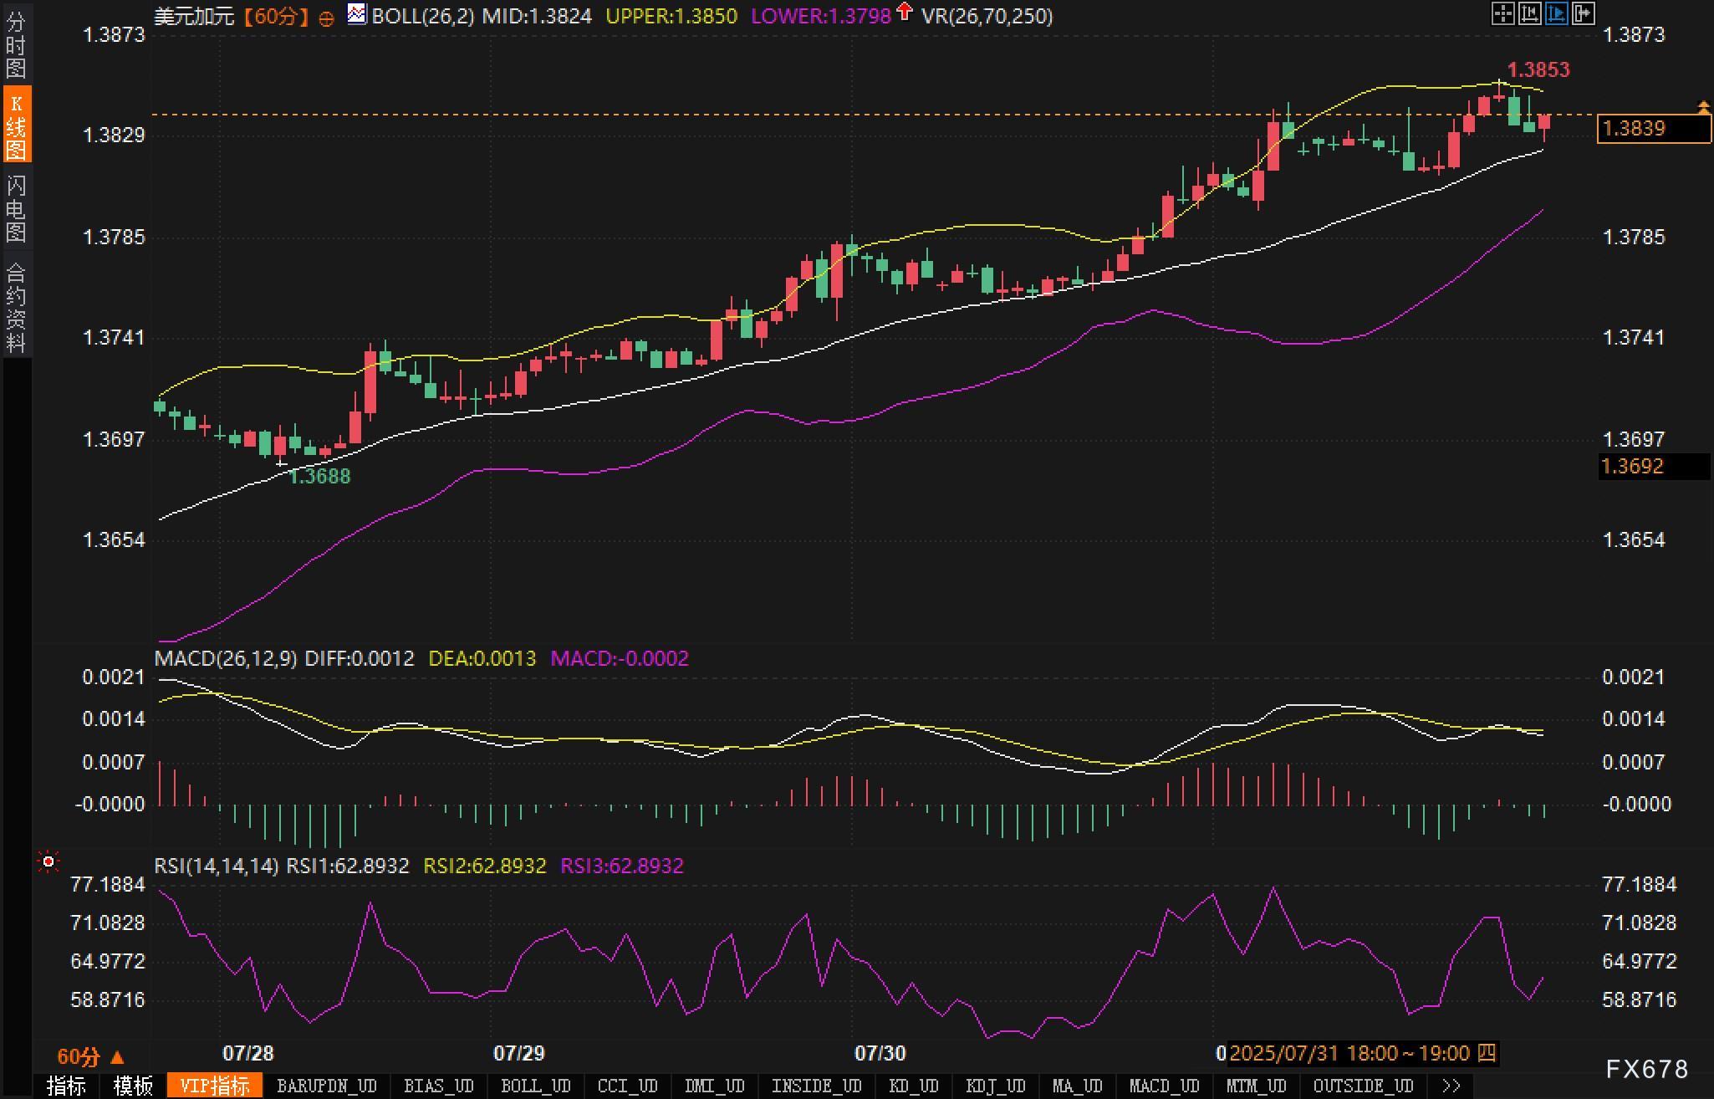1714x1099 pixels.
Task: Click the chart measurement tool icon
Action: click(x=1529, y=13)
